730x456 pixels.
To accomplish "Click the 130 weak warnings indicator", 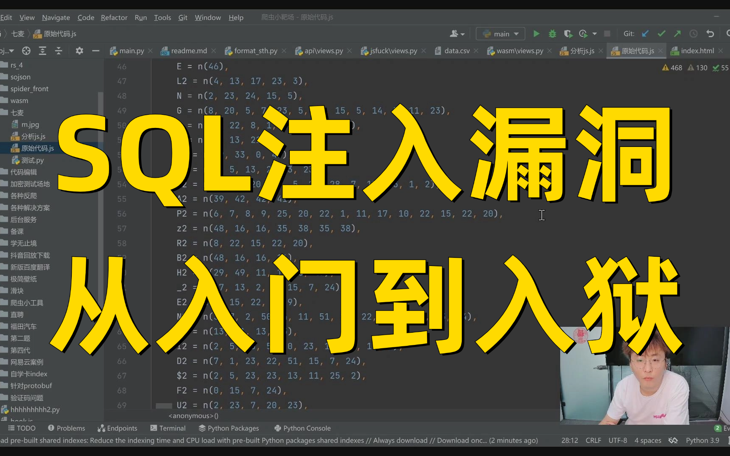I will point(697,68).
